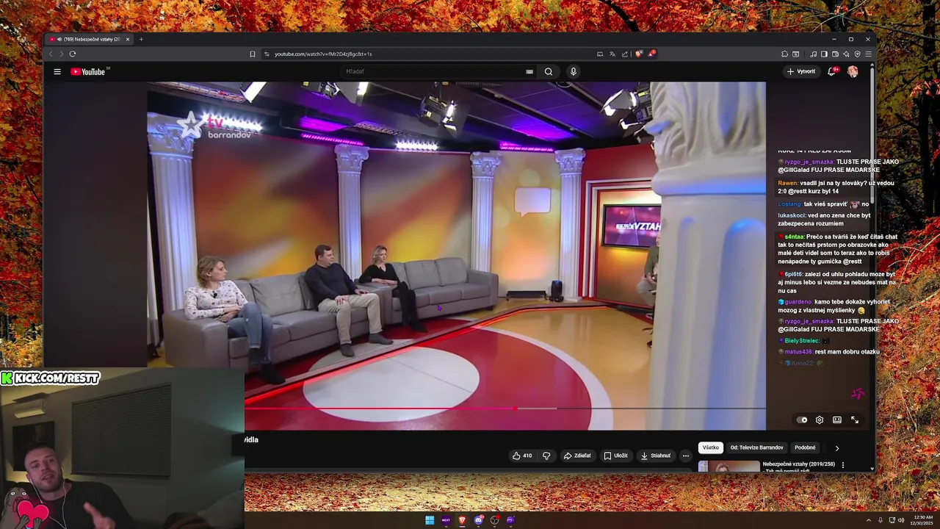Open the three-dot more actions menu under the video
This screenshot has height=529, width=940.
(686, 456)
